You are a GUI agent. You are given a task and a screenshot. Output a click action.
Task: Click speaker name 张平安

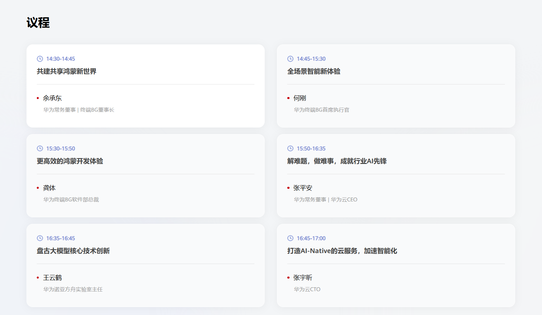tap(303, 188)
